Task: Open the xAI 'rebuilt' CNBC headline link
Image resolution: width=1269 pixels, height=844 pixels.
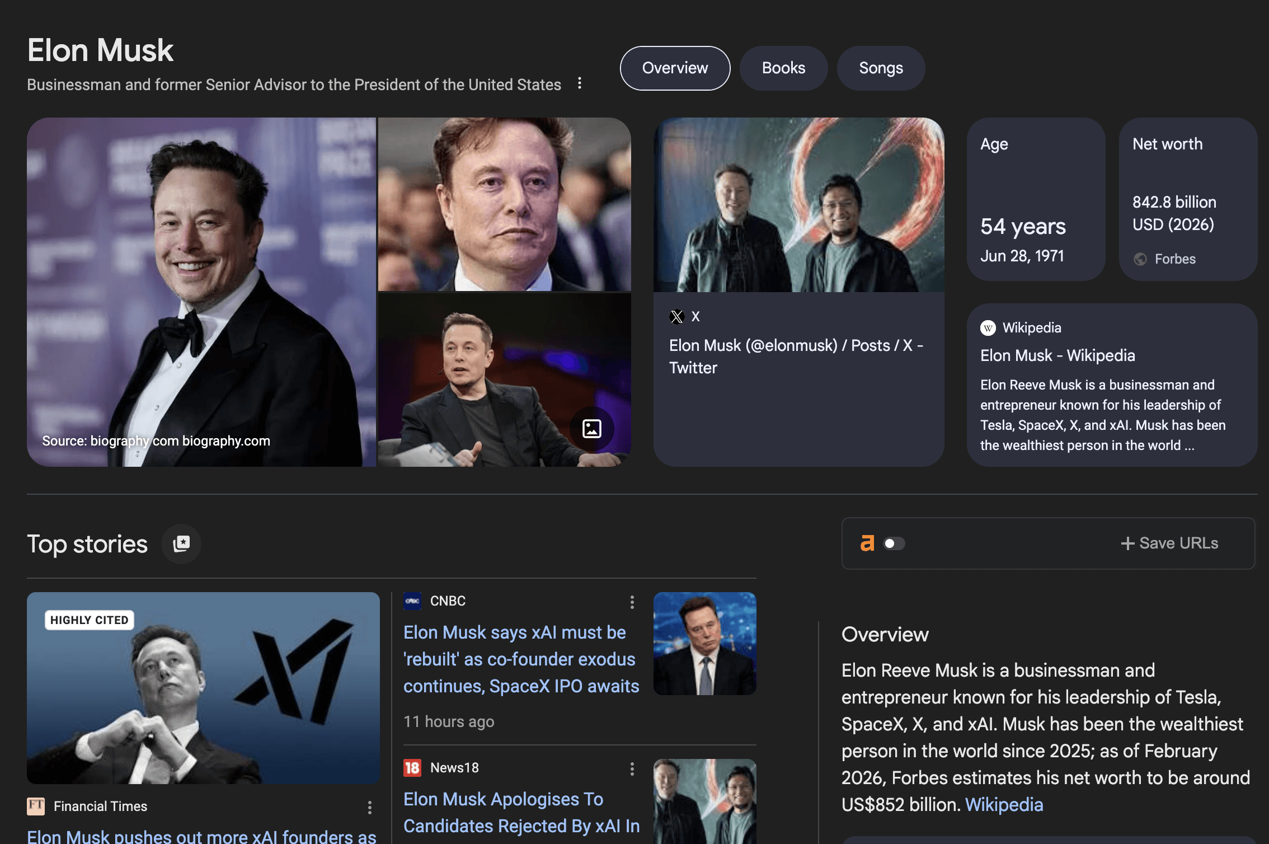Action: 520,659
